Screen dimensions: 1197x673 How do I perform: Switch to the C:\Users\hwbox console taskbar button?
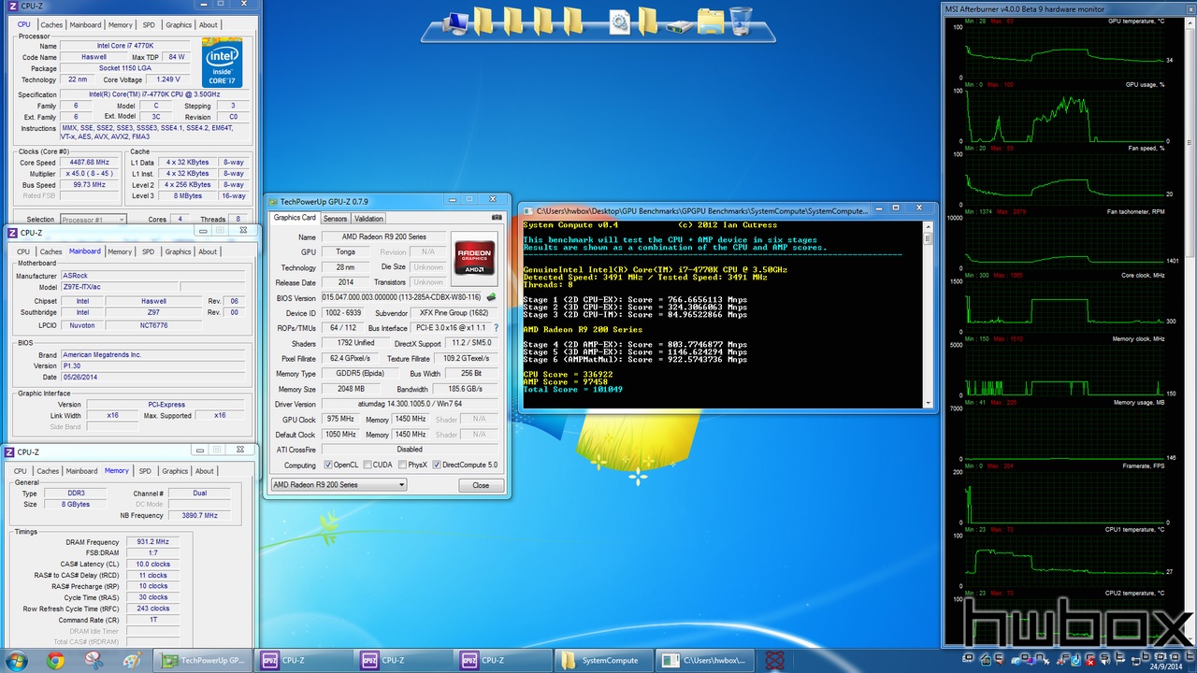703,660
